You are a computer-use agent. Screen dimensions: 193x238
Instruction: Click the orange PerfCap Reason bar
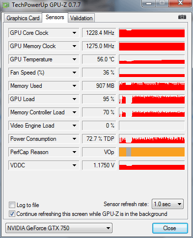point(152,152)
